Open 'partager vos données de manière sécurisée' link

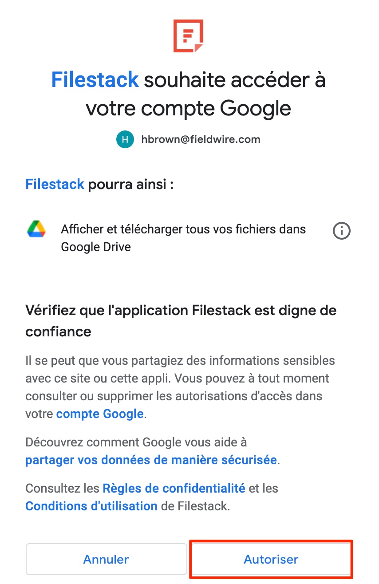click(x=151, y=460)
